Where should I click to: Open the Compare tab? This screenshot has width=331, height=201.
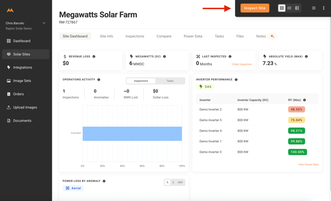click(164, 36)
